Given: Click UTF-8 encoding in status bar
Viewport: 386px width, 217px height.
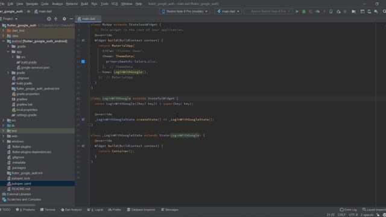Looking at the screenshot, I should (x=353, y=215).
